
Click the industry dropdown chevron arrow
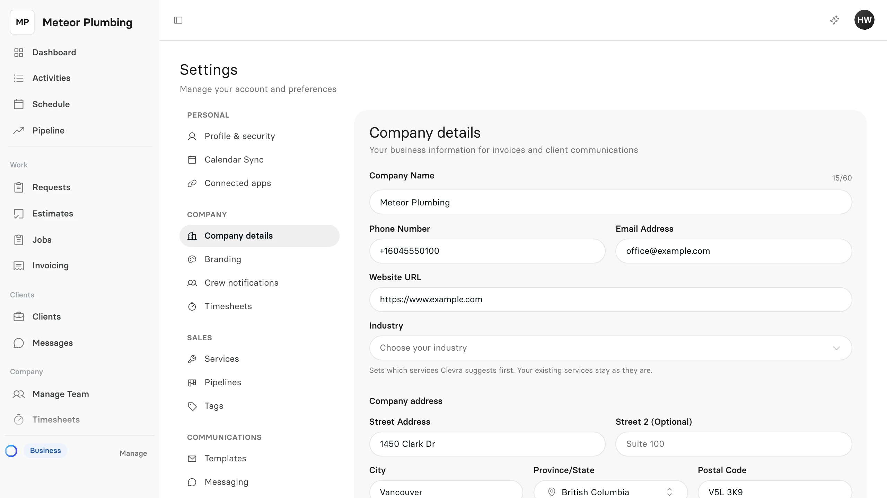pos(836,348)
